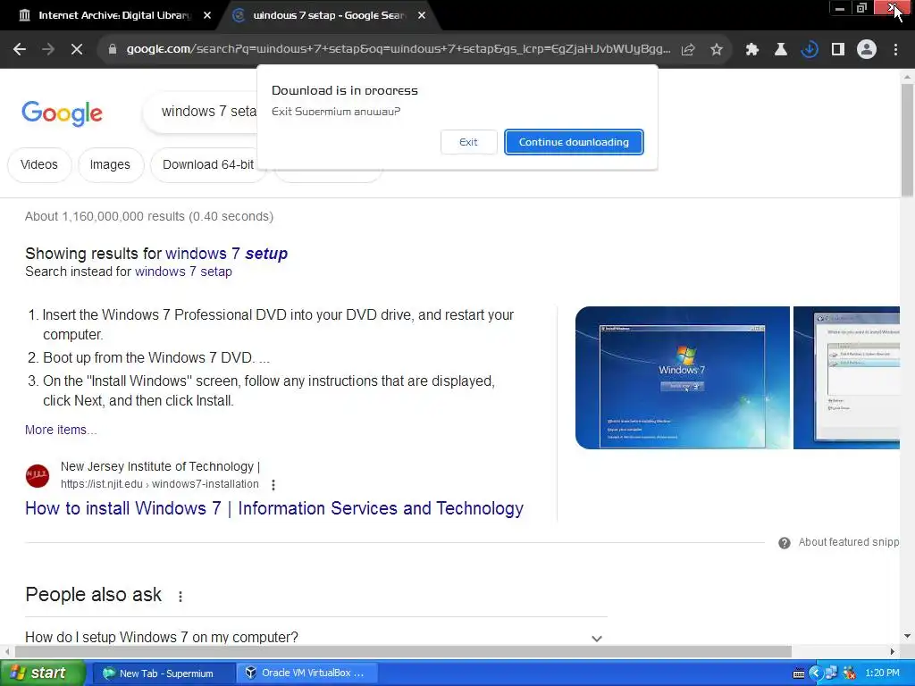The height and width of the screenshot is (686, 915).
Task: Filter results by Images
Action: [x=110, y=164]
